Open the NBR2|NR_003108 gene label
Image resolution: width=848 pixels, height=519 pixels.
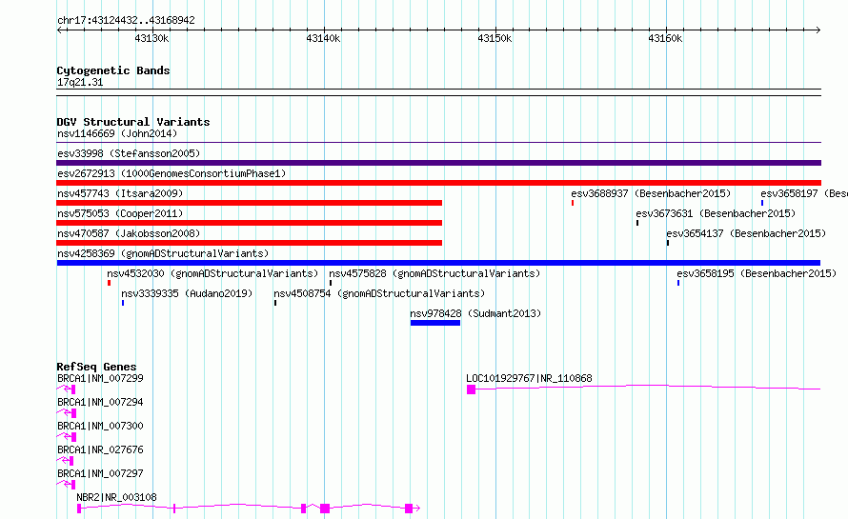[x=116, y=497]
